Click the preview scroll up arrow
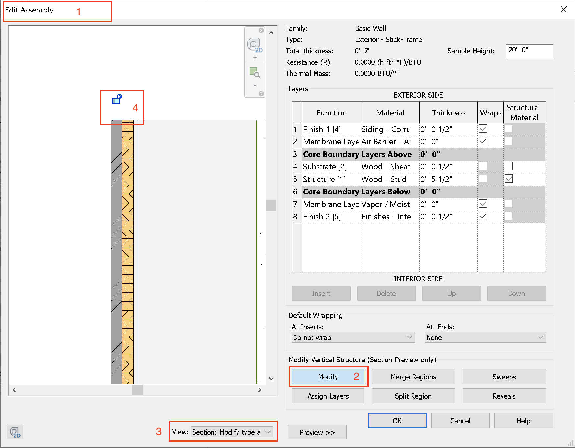 [x=271, y=32]
